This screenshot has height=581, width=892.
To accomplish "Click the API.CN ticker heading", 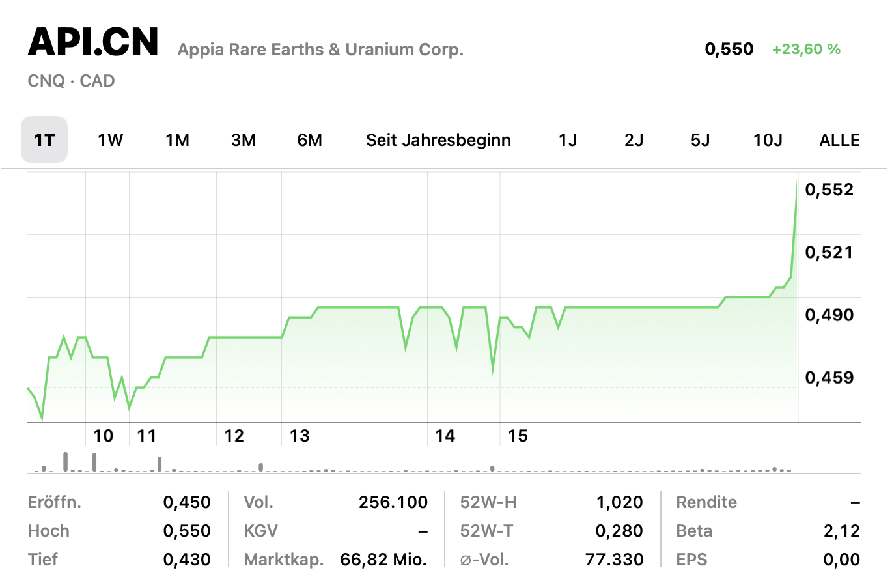I will tap(93, 43).
